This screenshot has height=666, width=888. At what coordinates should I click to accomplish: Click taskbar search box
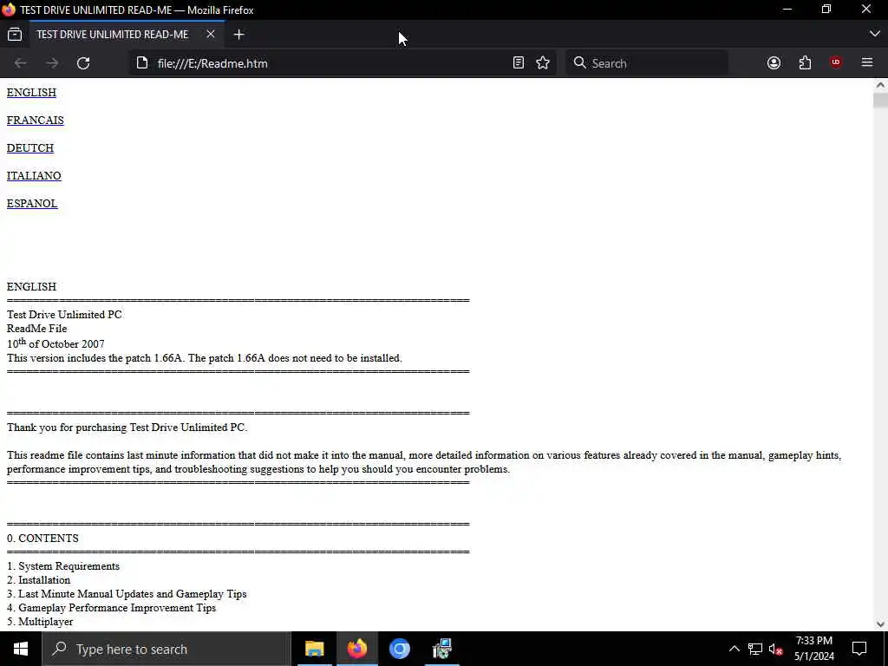166,649
